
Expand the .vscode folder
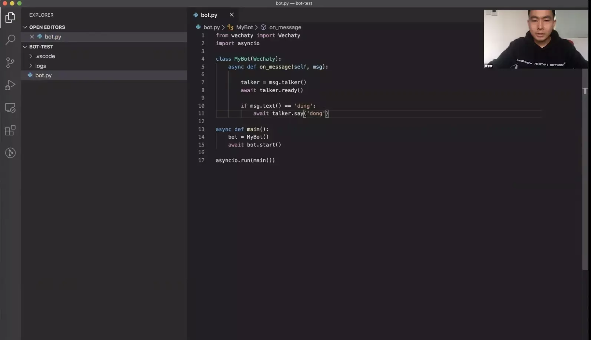[45, 56]
